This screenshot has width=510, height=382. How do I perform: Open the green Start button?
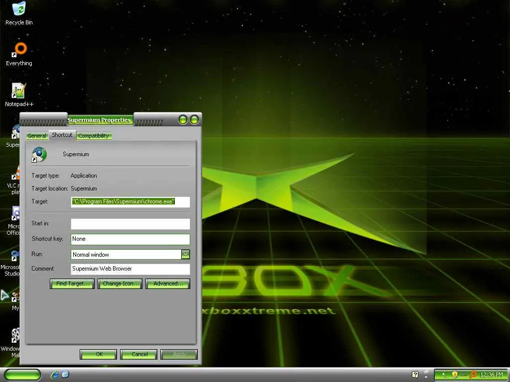pyautogui.click(x=22, y=375)
